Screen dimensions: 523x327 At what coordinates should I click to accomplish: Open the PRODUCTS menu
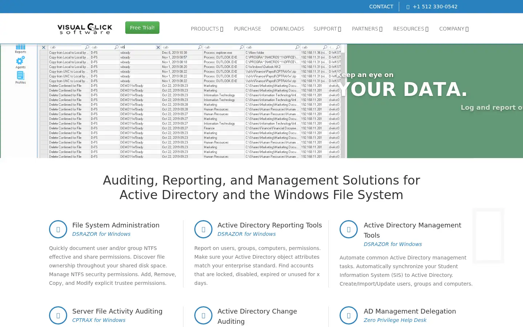point(207,29)
